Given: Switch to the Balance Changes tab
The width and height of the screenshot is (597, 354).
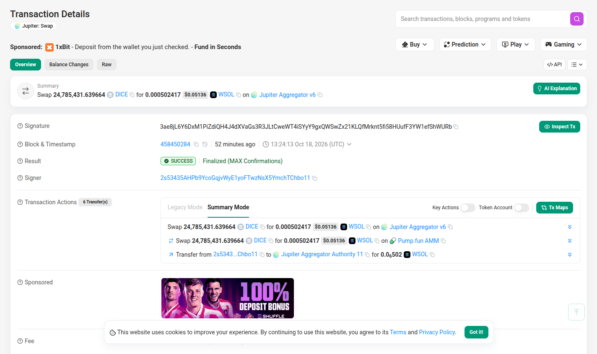Looking at the screenshot, I should tap(69, 65).
